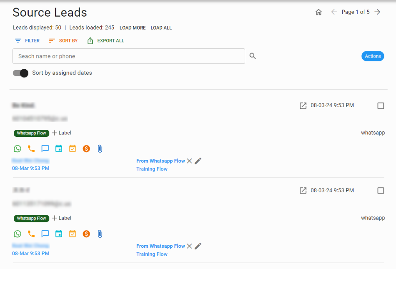The height and width of the screenshot is (292, 396).
Task: Select the first lead's checkbox
Action: click(381, 106)
